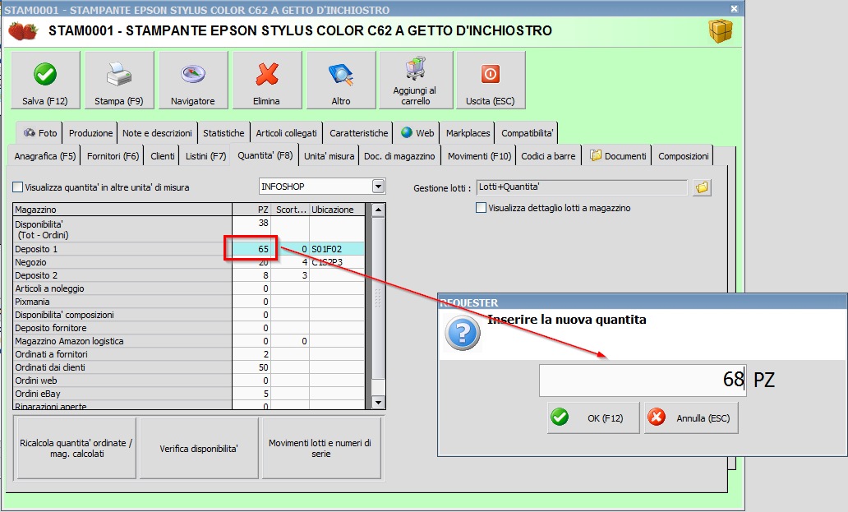Click the Verifica disponibilita' button
The height and width of the screenshot is (512, 848).
point(199,448)
